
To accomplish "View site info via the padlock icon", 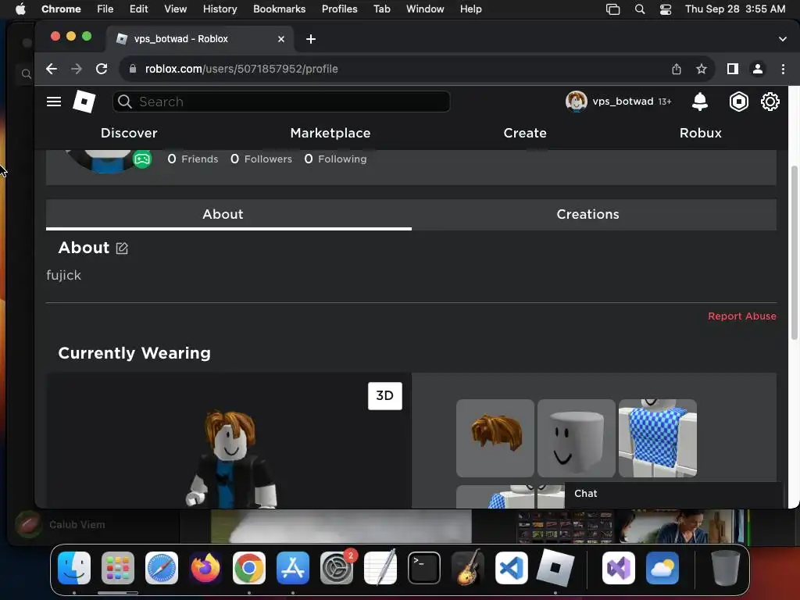I will (x=133, y=69).
